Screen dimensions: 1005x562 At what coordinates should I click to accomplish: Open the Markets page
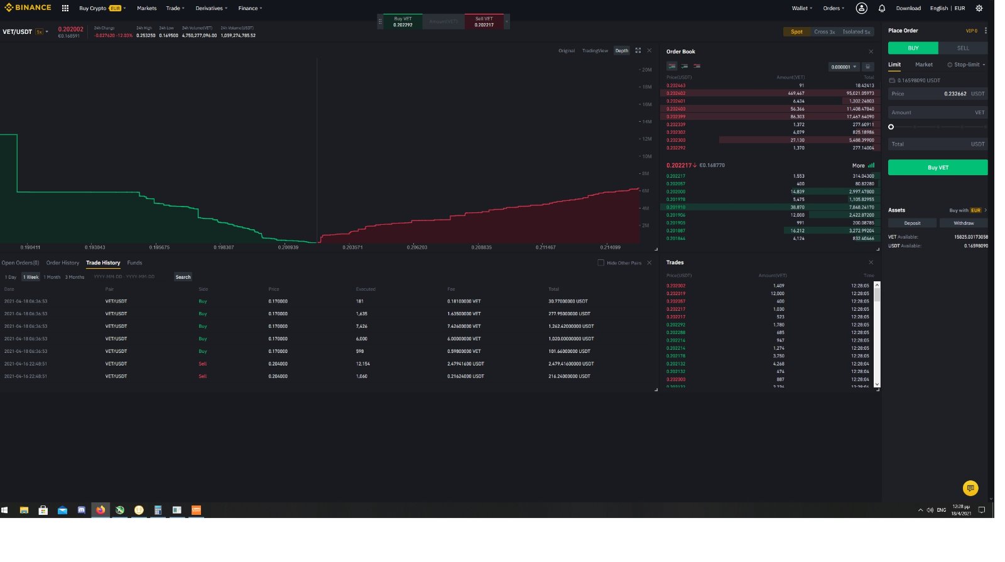[x=147, y=8]
